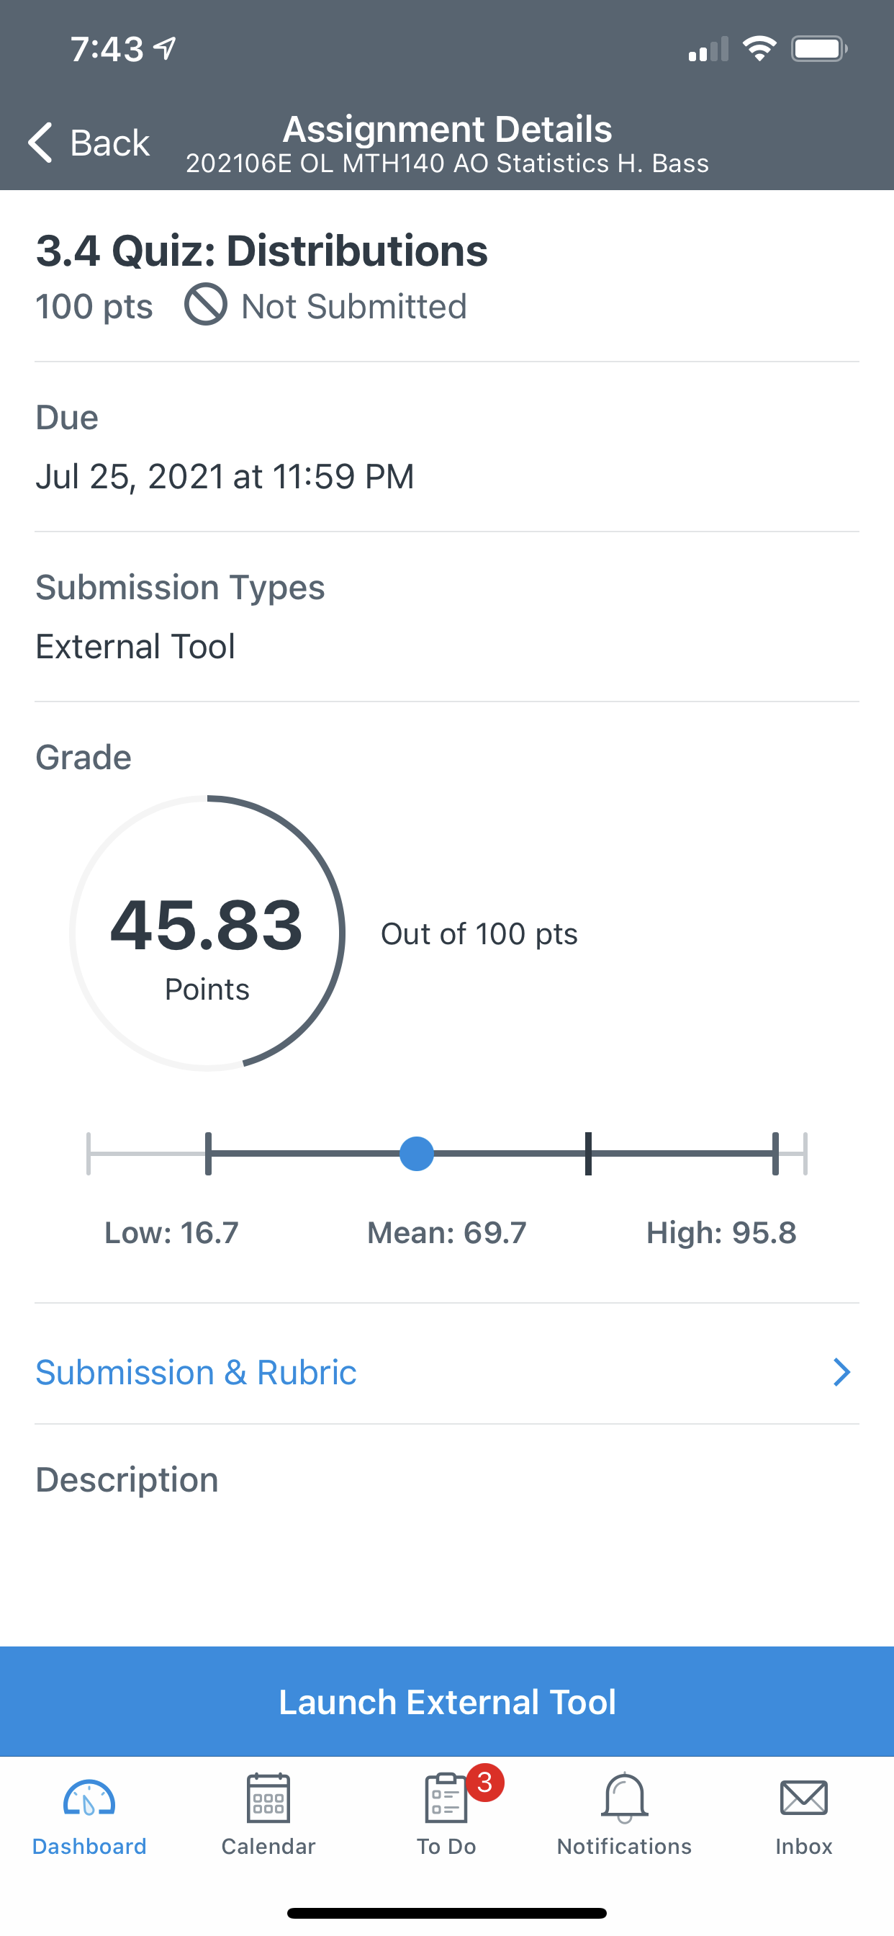The height and width of the screenshot is (1936, 894).
Task: Open the Calendar tab icon
Action: click(268, 1798)
